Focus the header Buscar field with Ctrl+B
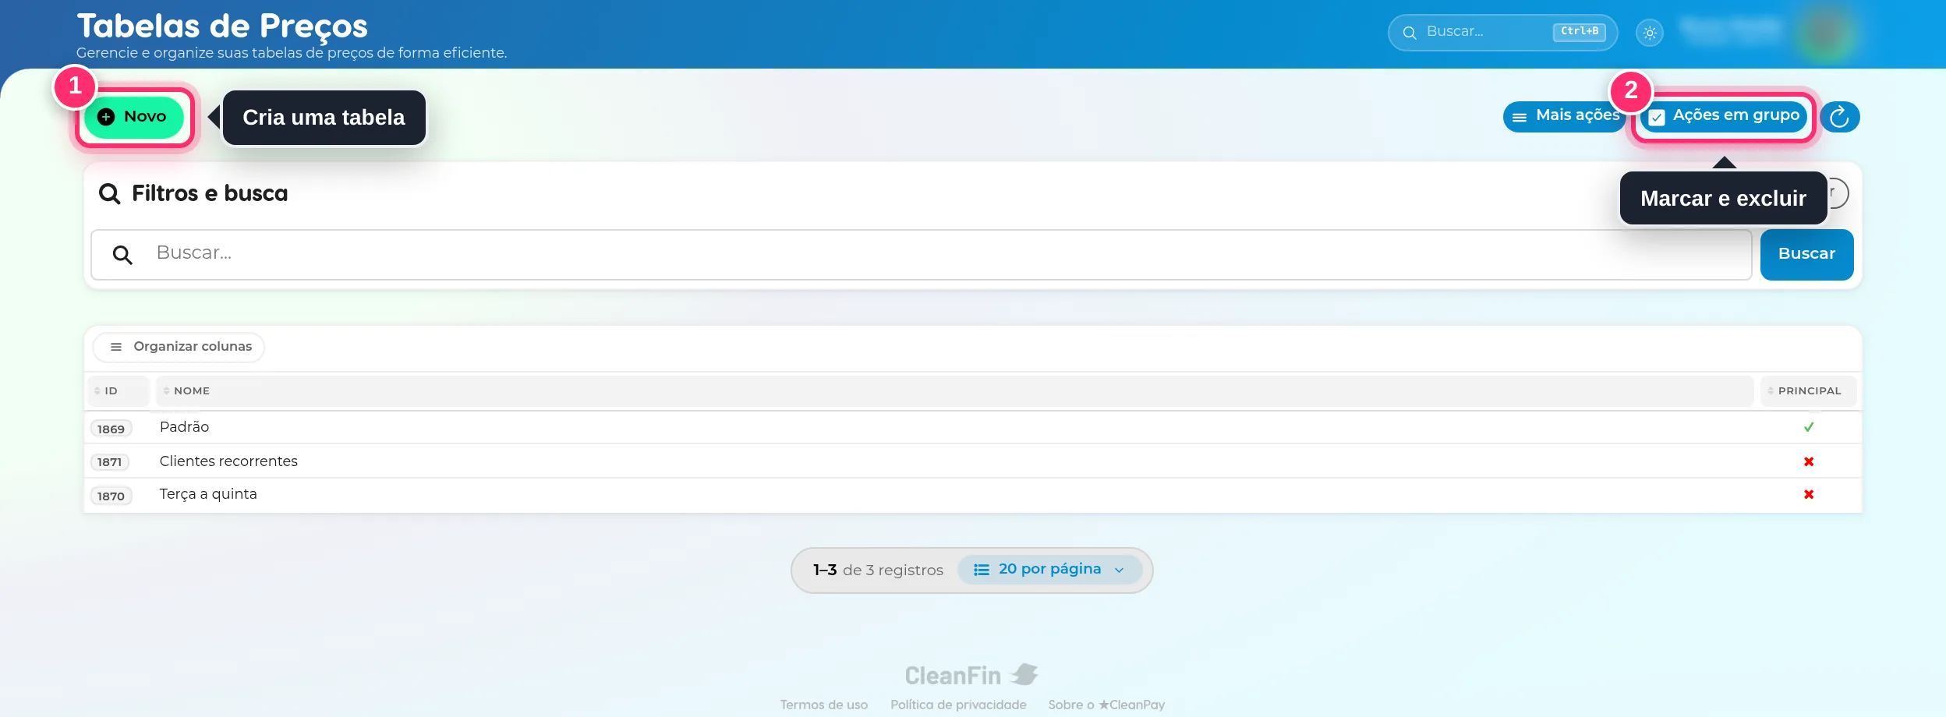 coord(1502,32)
